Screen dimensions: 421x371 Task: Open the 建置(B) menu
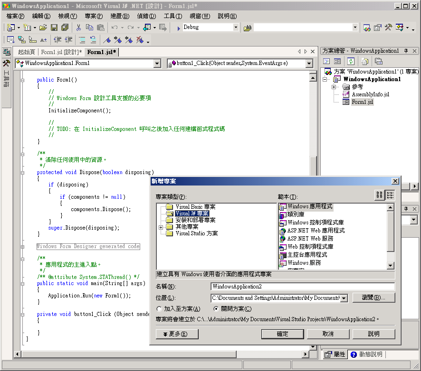(x=120, y=16)
